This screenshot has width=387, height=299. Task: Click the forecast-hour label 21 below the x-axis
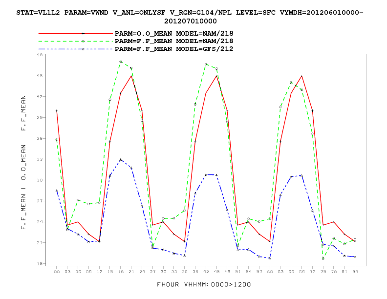(x=131, y=272)
